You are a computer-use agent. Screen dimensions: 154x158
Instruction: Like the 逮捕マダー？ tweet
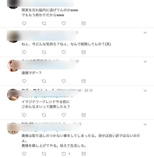click(64, 81)
